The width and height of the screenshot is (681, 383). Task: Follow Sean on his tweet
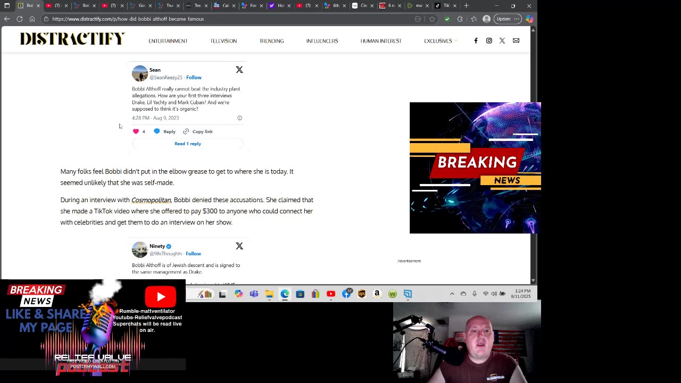point(194,78)
